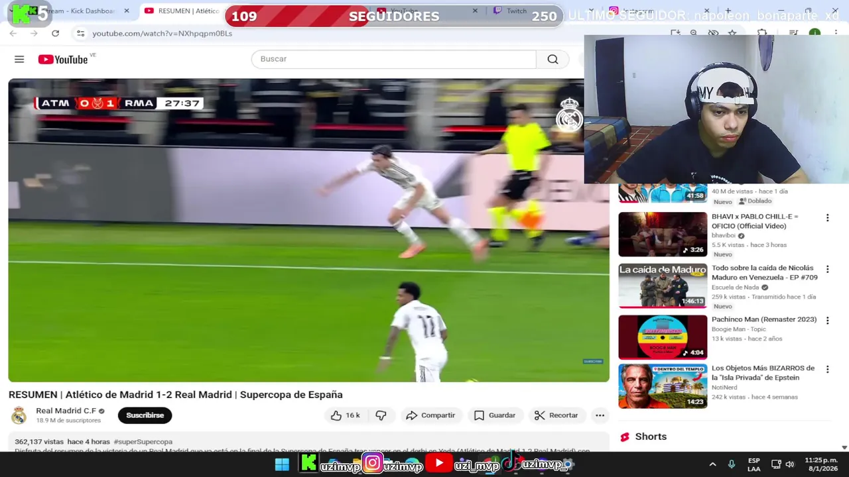Open the Instagram icon in the taskbar
This screenshot has height=477, width=849.
pyautogui.click(x=372, y=464)
